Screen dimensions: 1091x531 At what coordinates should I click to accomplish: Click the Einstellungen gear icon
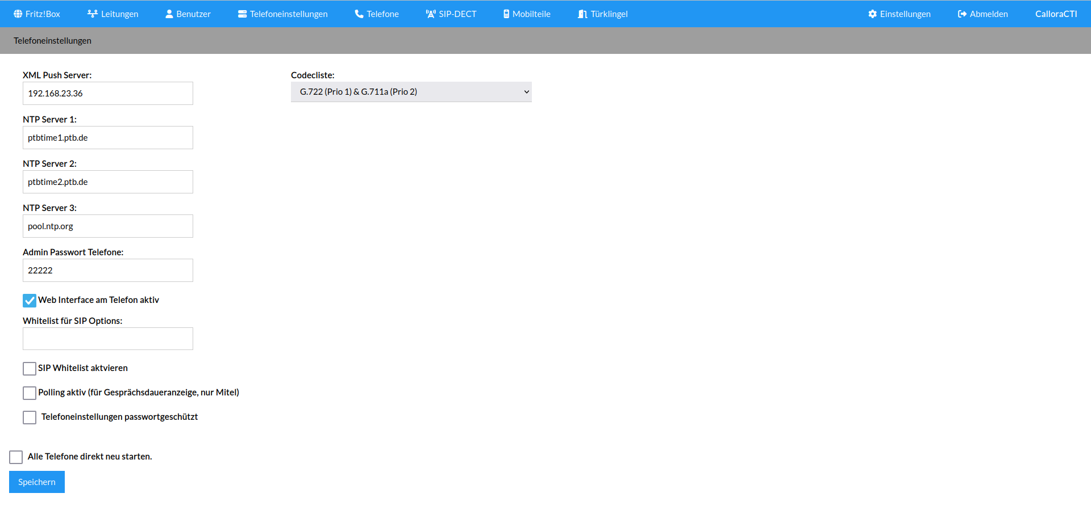click(x=873, y=14)
